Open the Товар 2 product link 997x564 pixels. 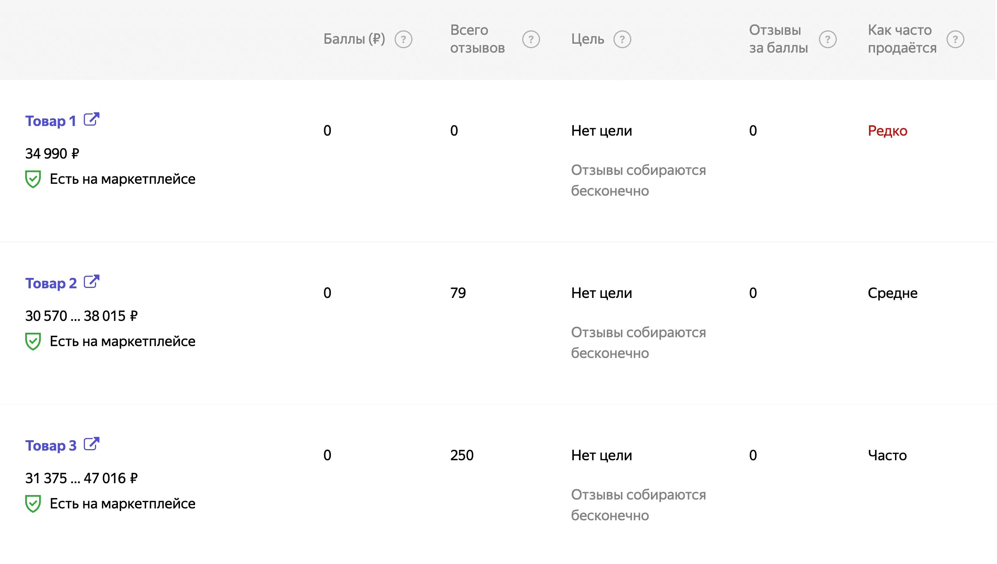coord(51,283)
